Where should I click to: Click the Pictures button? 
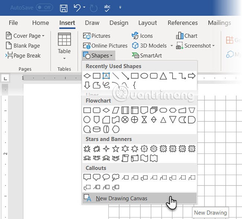pyautogui.click(x=97, y=36)
